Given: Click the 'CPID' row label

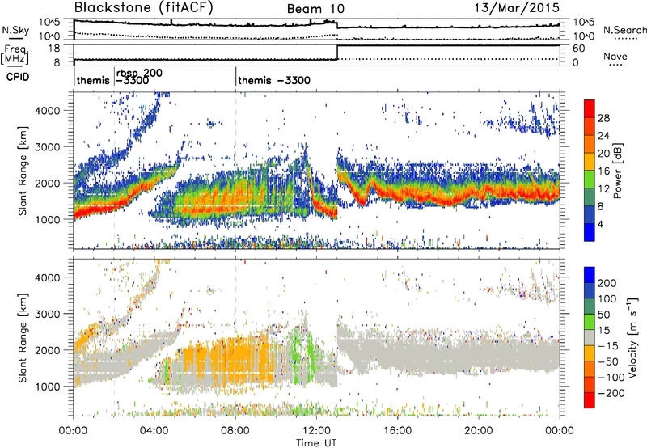Looking at the screenshot, I should tap(18, 77).
